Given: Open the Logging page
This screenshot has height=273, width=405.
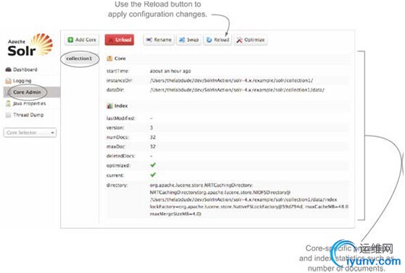Looking at the screenshot, I should point(22,80).
